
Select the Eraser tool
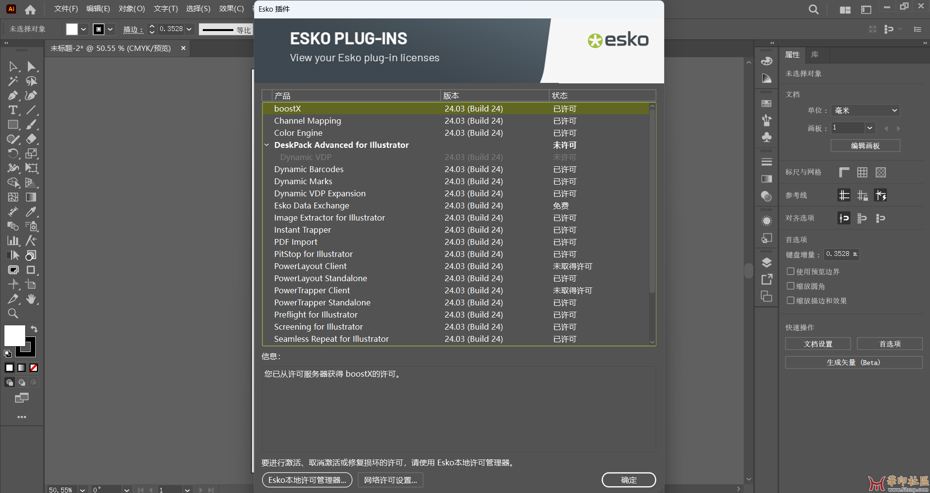pos(32,139)
